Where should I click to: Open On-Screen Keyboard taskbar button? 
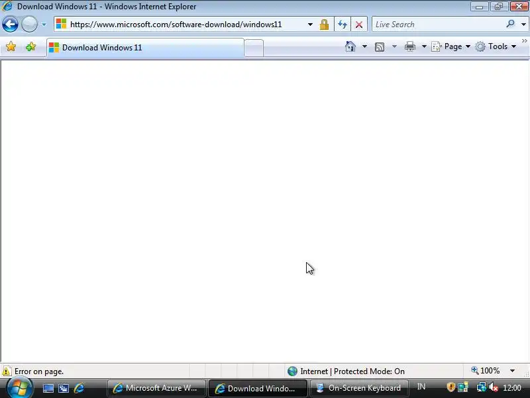359,388
